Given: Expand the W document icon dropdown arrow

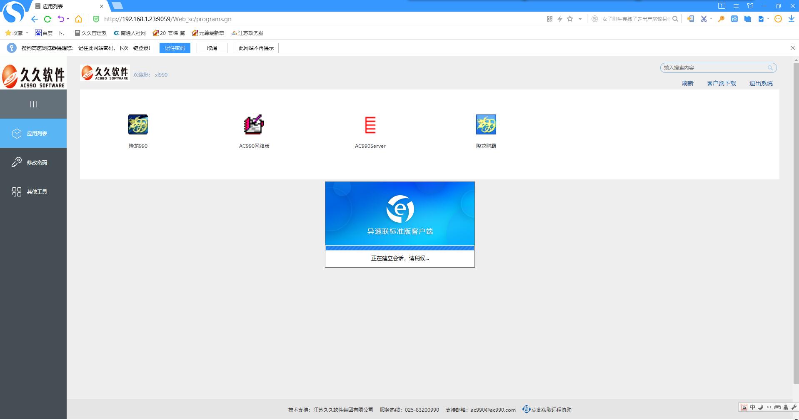Looking at the screenshot, I should (x=768, y=19).
